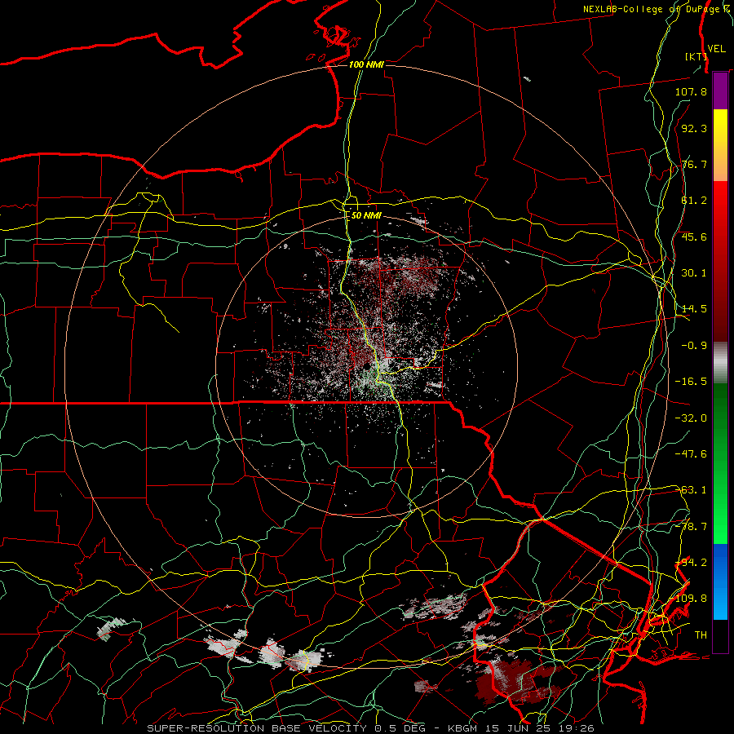Click the -94.2 velocity scale value
This screenshot has width=734, height=734.
691,563
